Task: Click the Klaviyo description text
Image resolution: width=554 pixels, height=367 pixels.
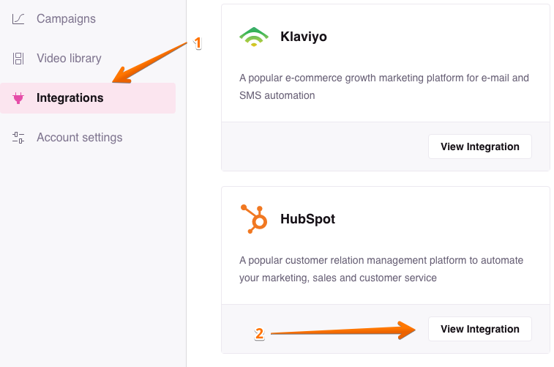Action: 384,86
